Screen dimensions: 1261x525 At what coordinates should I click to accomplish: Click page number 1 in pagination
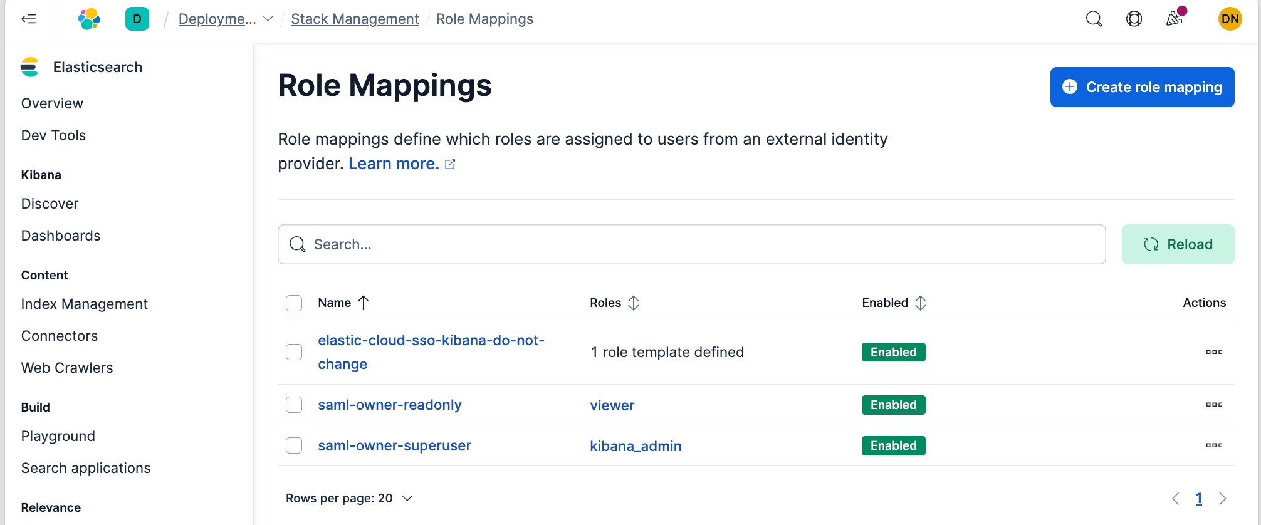[x=1198, y=499]
